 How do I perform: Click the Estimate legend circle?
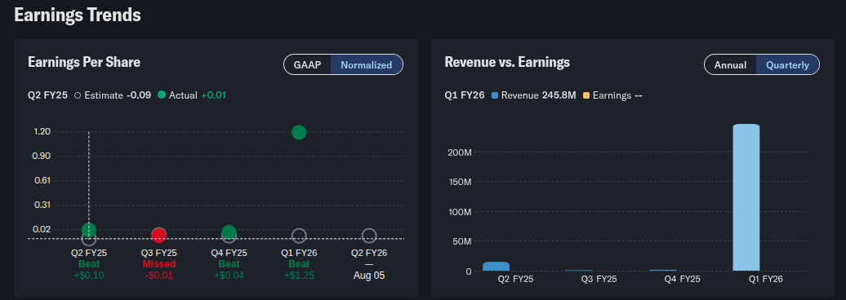click(x=78, y=95)
